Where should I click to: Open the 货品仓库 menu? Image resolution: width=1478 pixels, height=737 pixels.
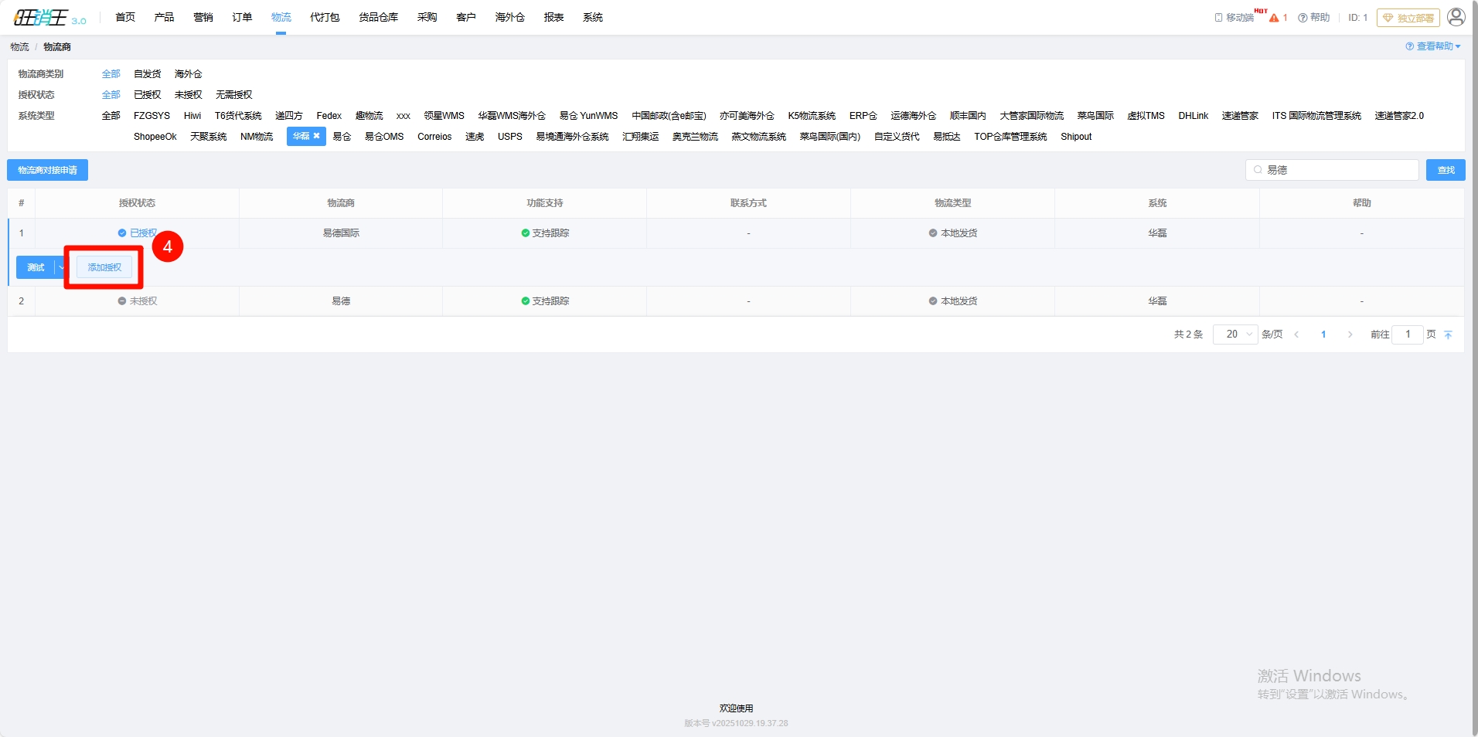point(378,17)
